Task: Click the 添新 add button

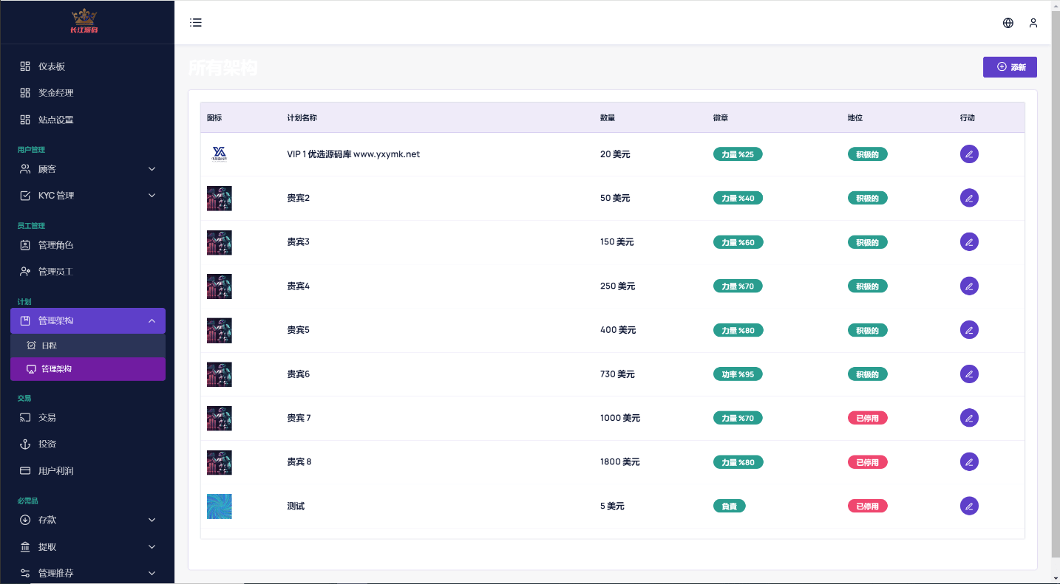Action: click(x=1010, y=67)
